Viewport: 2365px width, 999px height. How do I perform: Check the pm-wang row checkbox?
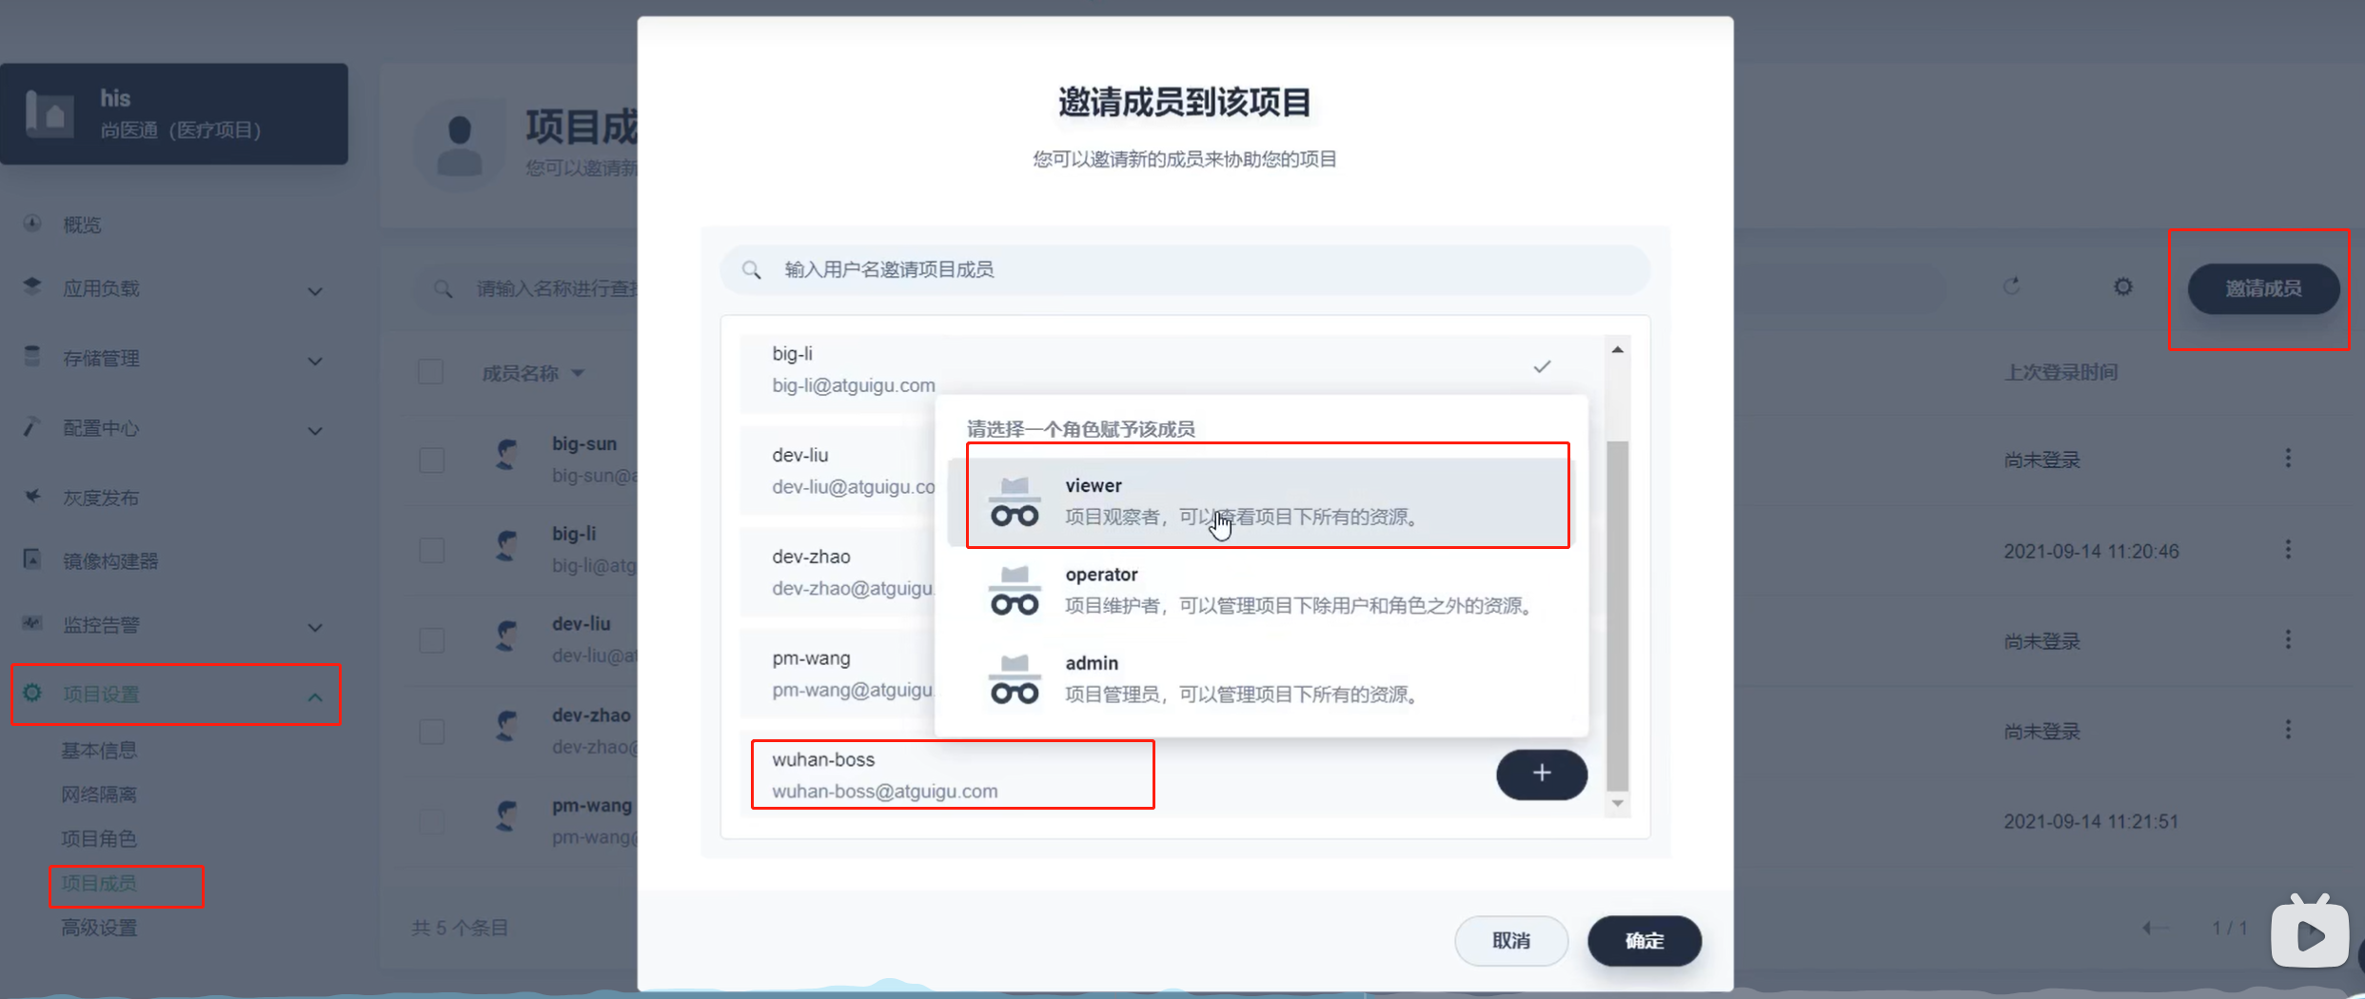coord(432,821)
